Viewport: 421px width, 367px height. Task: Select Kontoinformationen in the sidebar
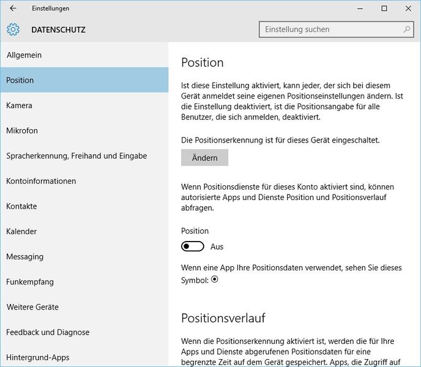click(41, 181)
